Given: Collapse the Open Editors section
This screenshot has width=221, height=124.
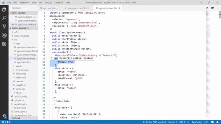Looking at the screenshot, I should pos(23,13).
